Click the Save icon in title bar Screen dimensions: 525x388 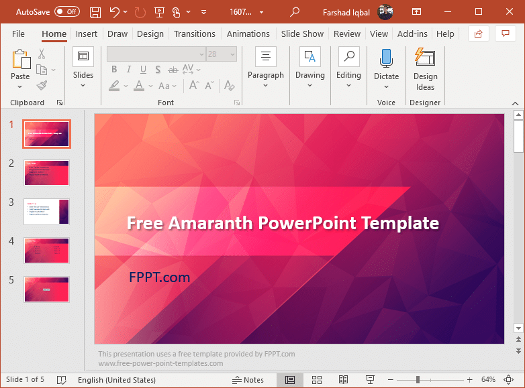pos(95,12)
